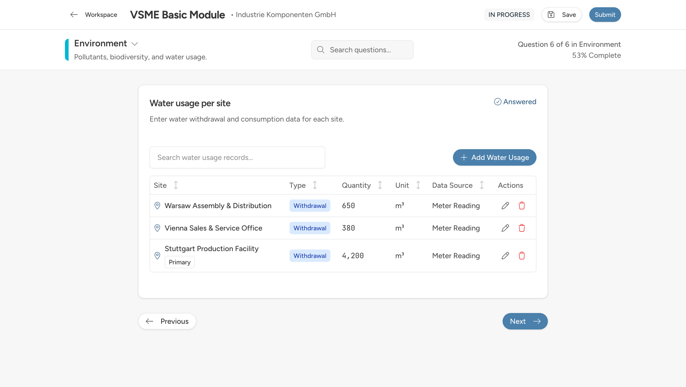
Task: Click the edit pencil for Warsaw Assembly & Distribution
Action: 505,206
